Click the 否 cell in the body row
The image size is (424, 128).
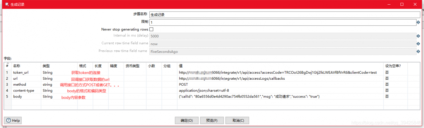(x=396, y=96)
